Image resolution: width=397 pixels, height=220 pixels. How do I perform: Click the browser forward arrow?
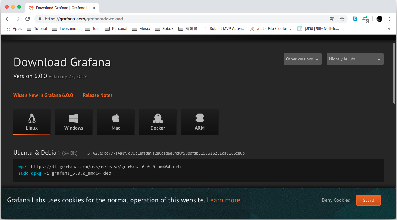(18, 19)
